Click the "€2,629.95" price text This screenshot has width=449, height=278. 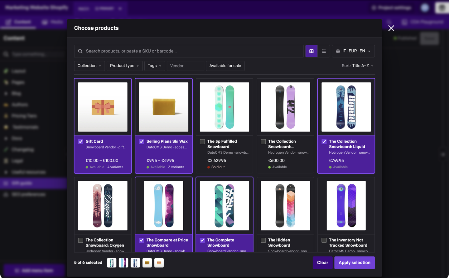(217, 161)
